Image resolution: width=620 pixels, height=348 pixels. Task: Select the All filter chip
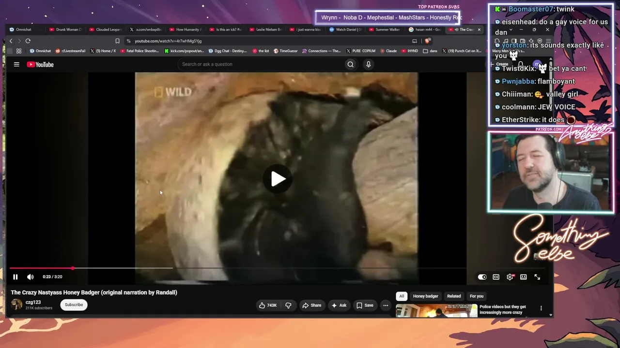point(402,296)
